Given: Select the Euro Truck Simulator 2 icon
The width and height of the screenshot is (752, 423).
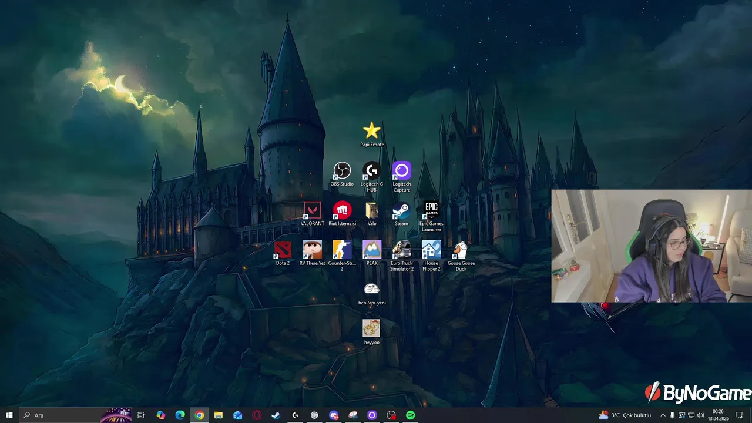Looking at the screenshot, I should (402, 256).
